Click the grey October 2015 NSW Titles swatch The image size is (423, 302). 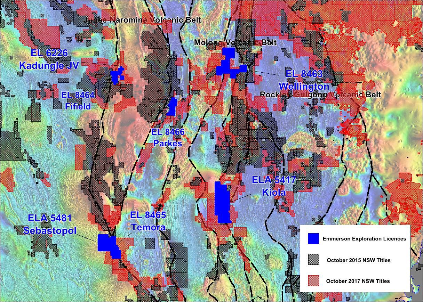click(313, 260)
